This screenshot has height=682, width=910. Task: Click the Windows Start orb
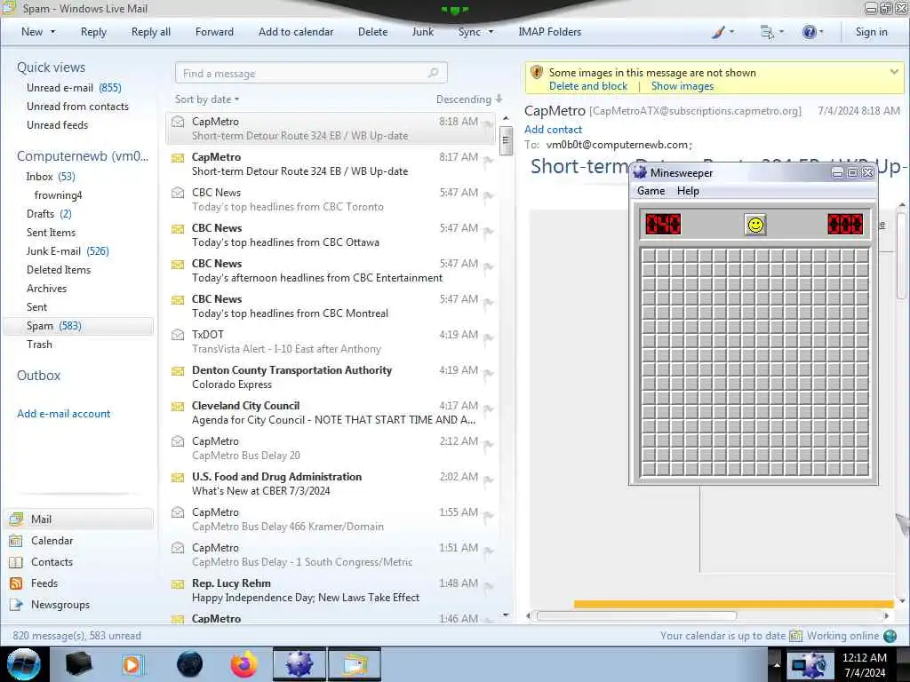[24, 664]
